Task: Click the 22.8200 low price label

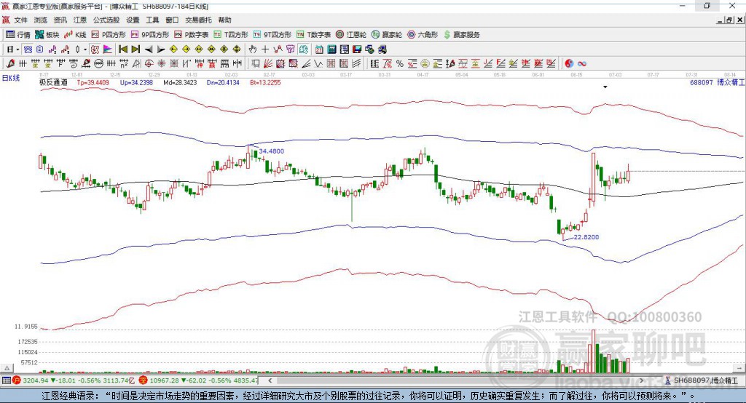Action: coord(586,236)
